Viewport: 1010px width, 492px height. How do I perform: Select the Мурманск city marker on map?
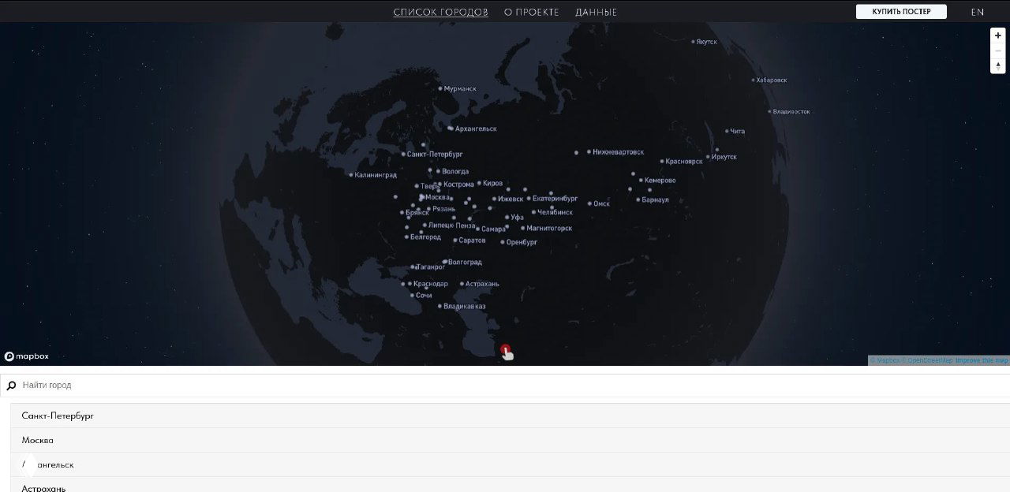click(x=440, y=88)
